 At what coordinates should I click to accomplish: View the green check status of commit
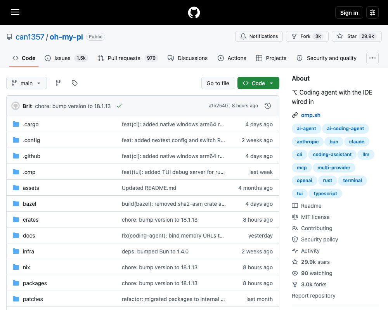[x=119, y=106]
